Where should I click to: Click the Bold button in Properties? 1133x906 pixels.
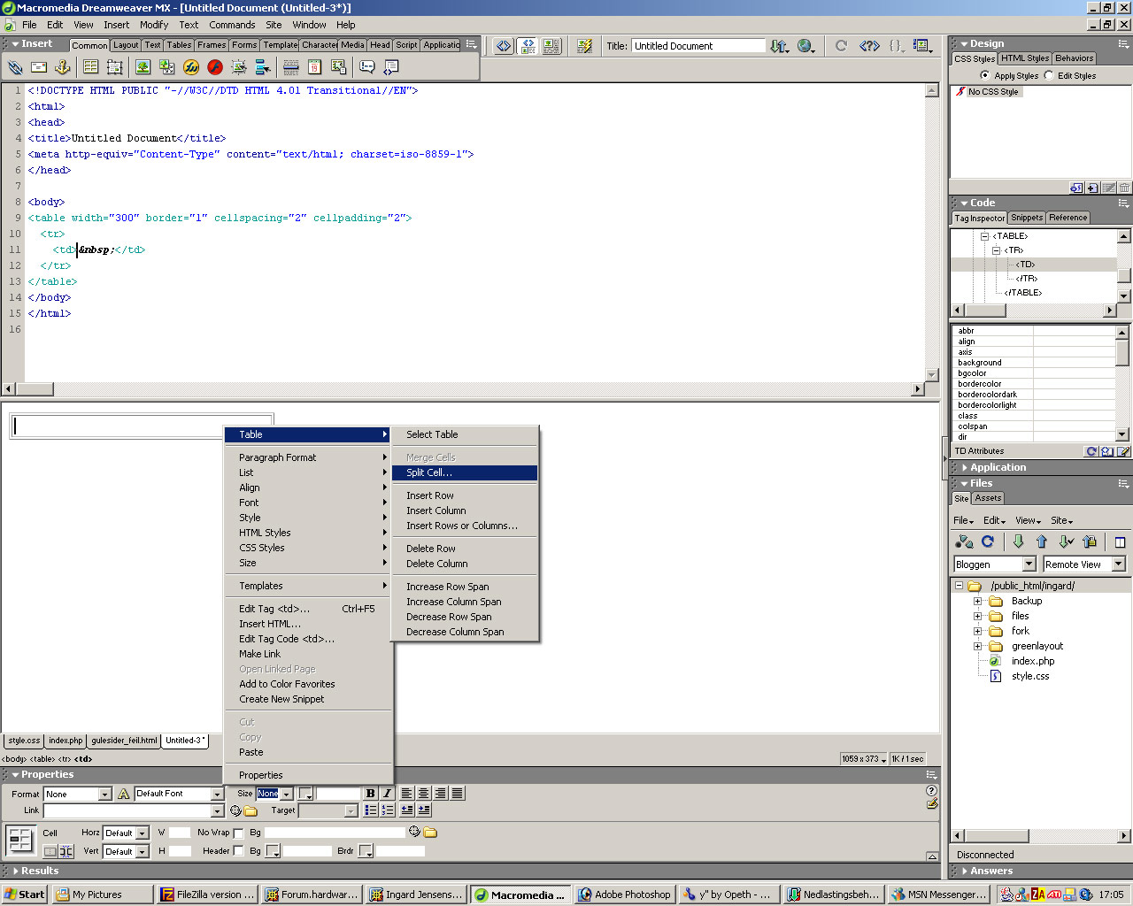coord(371,794)
